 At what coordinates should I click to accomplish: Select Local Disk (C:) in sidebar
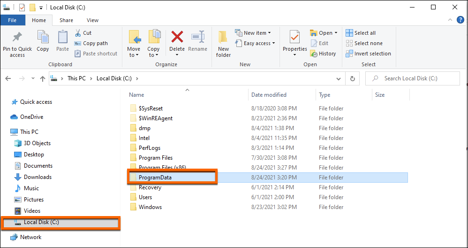tap(60, 223)
